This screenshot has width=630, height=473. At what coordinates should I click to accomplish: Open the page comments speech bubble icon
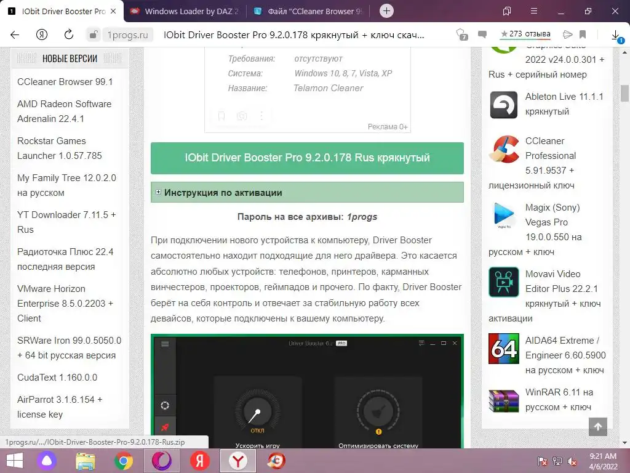[482, 34]
